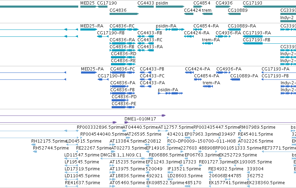Viewport: 296px width, 188px height.
Task: Select protein CG4433-PA
Action: [x=152, y=83]
